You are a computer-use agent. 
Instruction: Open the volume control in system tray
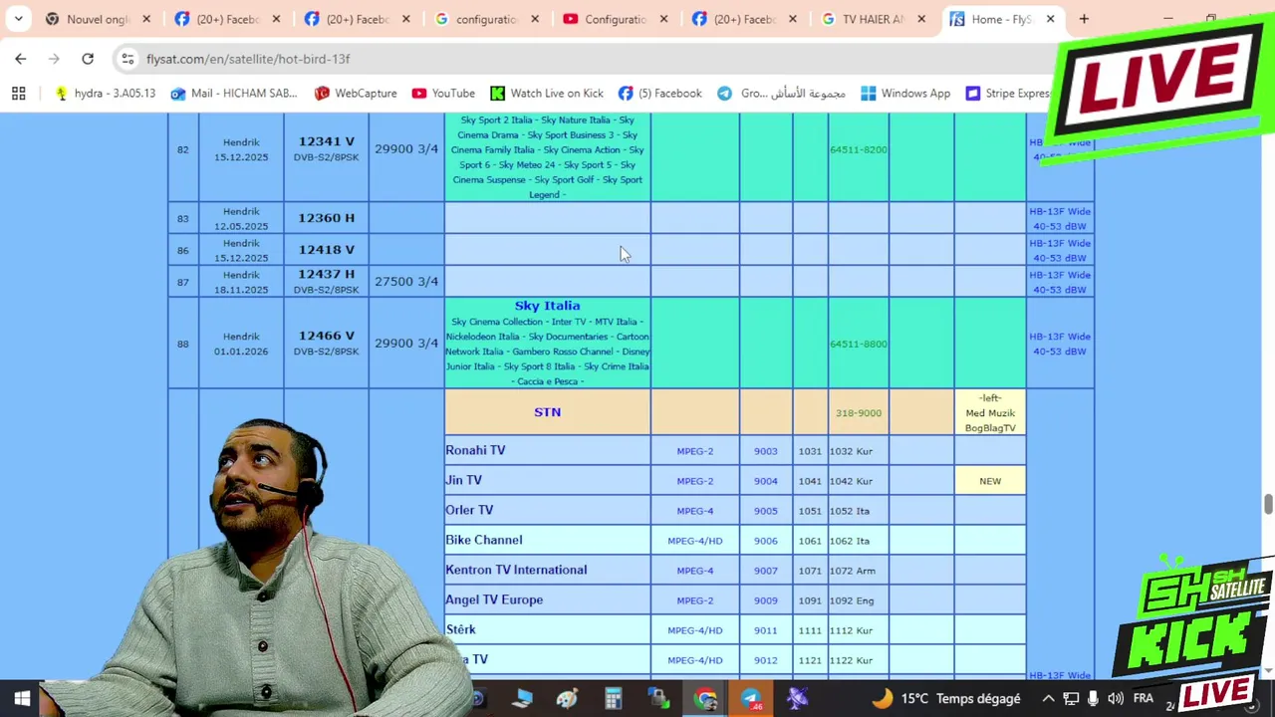1115,699
